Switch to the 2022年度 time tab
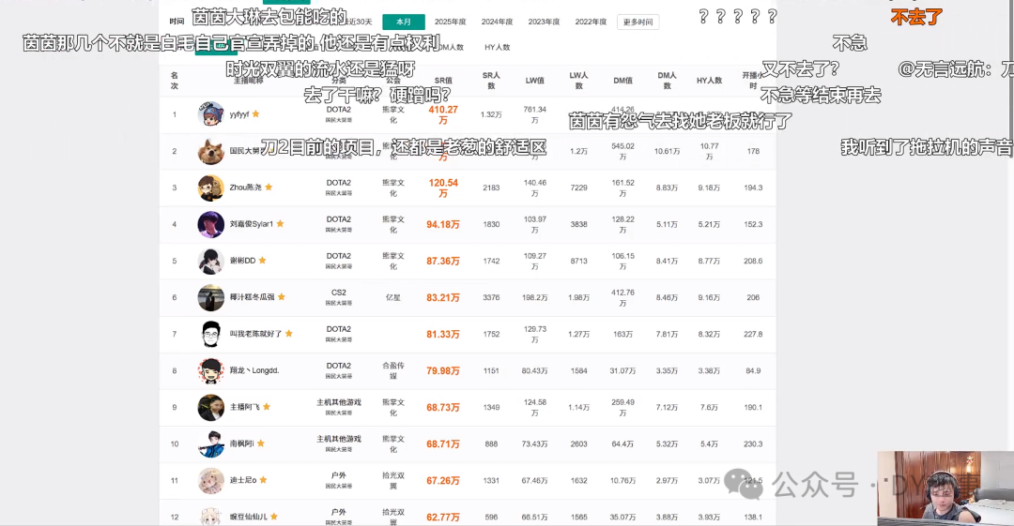Screen dimensions: 1014x526 click(x=591, y=22)
